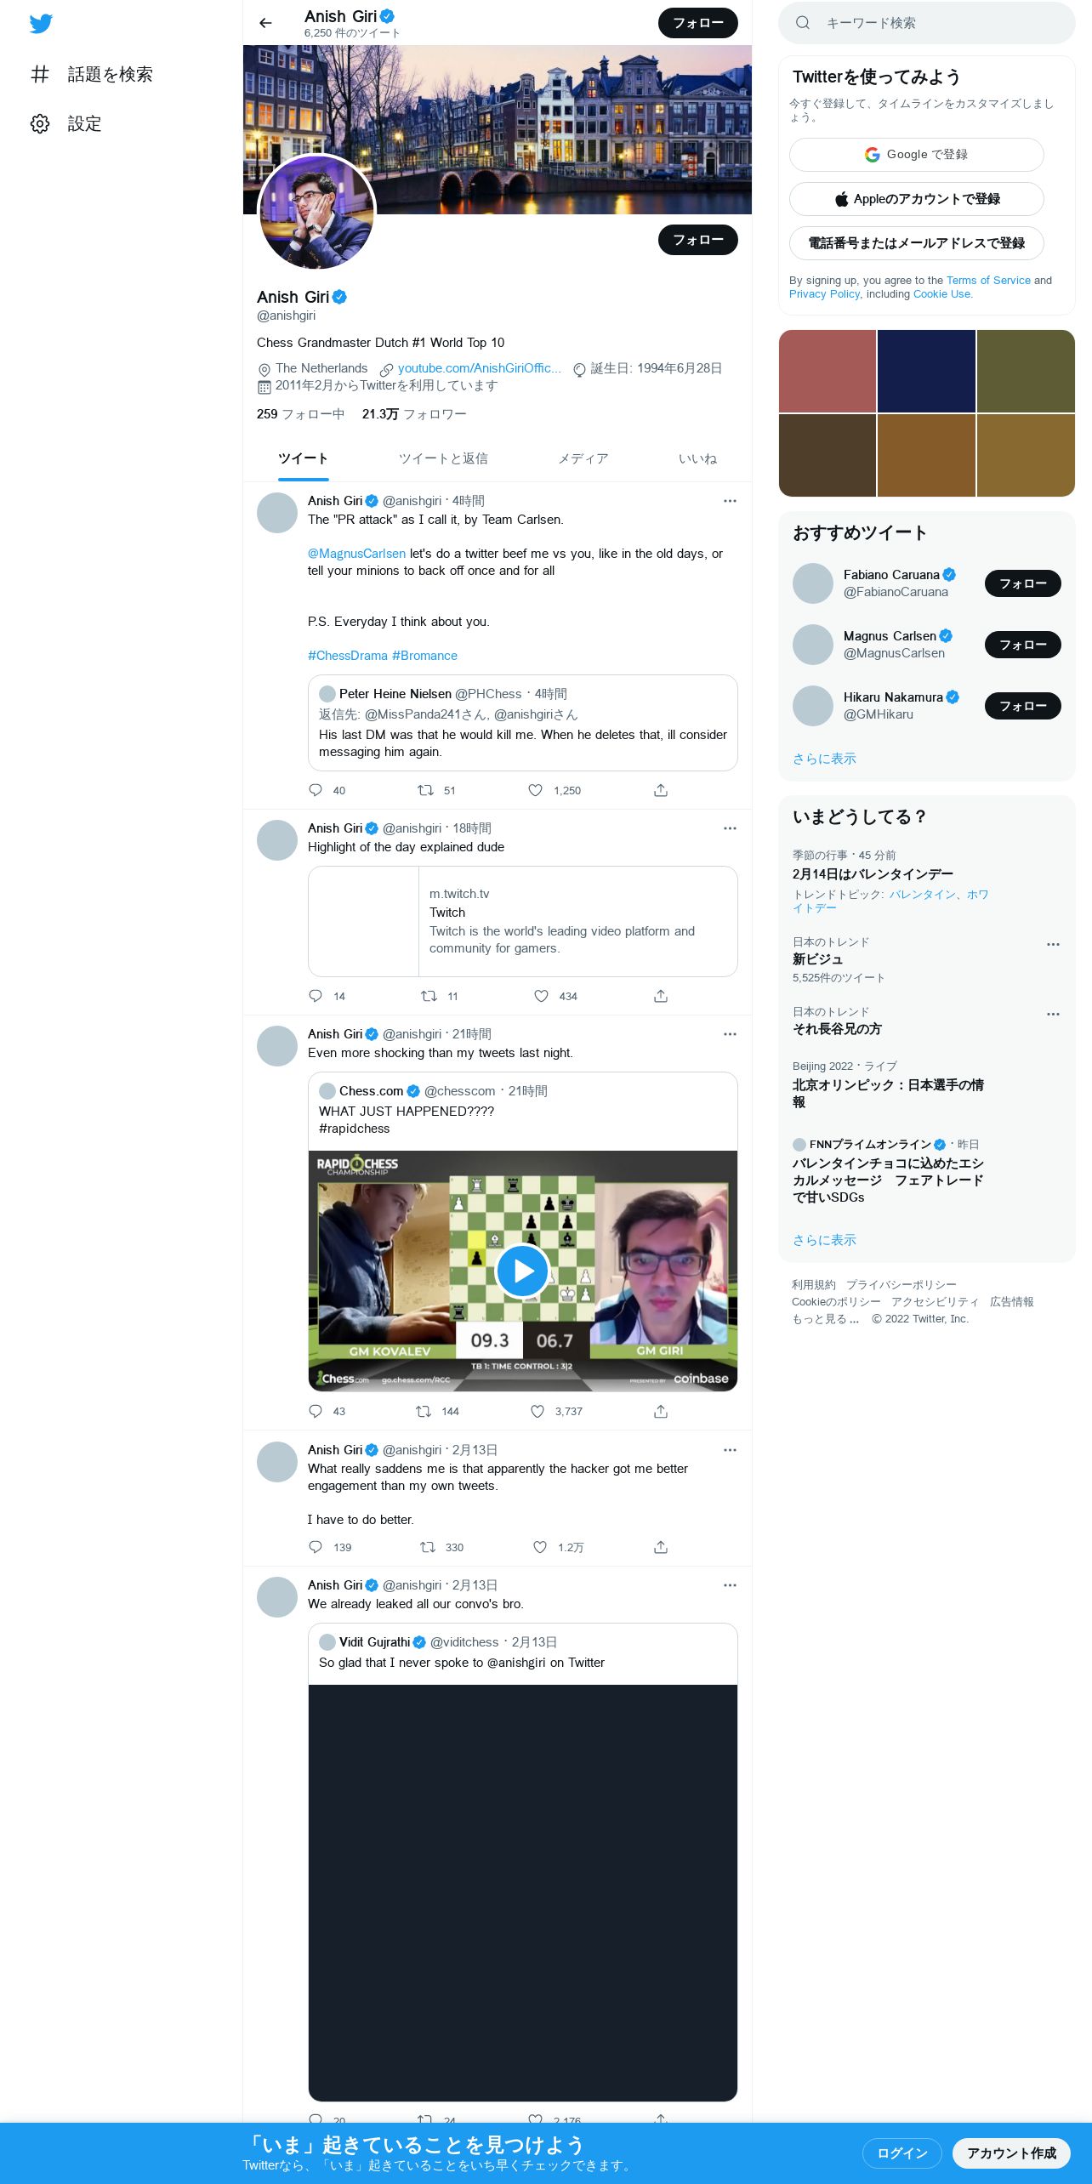Screen dimensions: 1092x2184
Task: Open the dark navy media thumbnail
Action: point(926,371)
